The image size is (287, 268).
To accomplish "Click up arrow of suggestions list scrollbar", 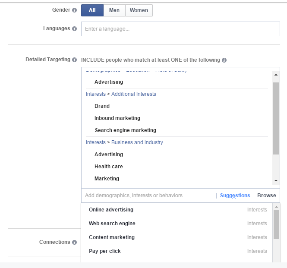I will pyautogui.click(x=276, y=207).
